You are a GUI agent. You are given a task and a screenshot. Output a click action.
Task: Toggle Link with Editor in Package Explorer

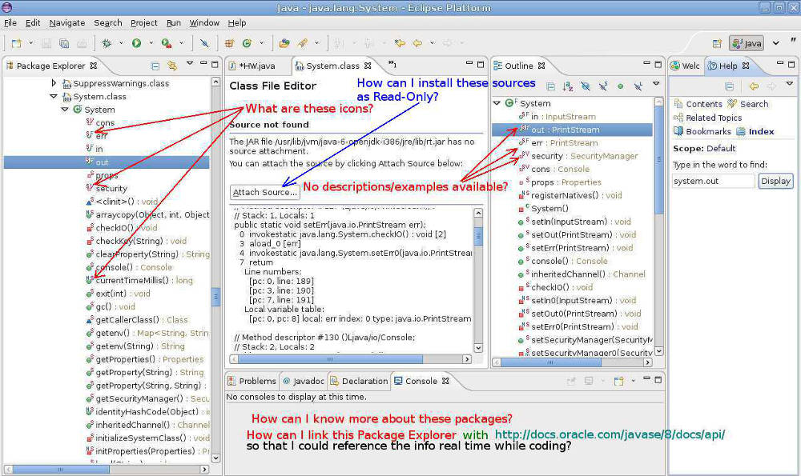point(172,66)
